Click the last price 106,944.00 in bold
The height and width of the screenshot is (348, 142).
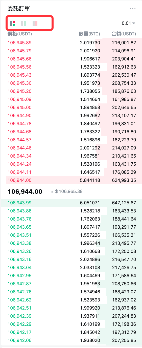25,191
